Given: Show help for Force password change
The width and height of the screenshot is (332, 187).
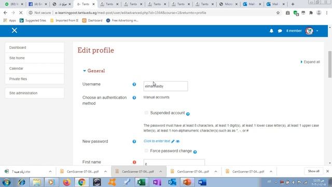Looking at the screenshot, I should point(195,152).
